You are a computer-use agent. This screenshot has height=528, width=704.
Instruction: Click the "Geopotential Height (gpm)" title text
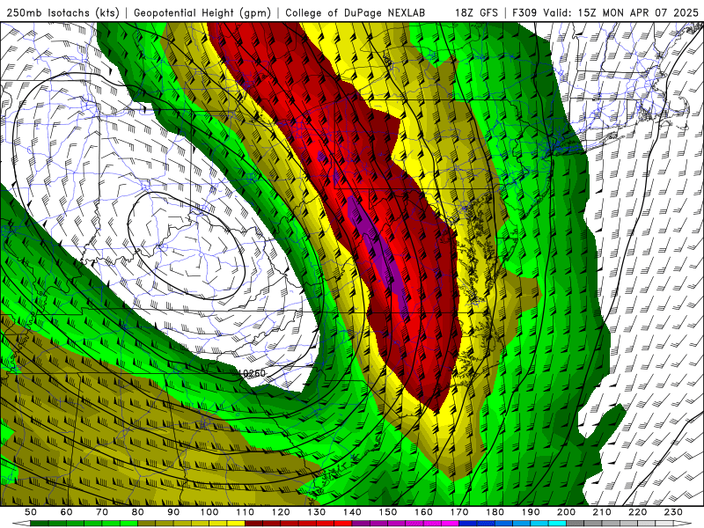(x=202, y=13)
